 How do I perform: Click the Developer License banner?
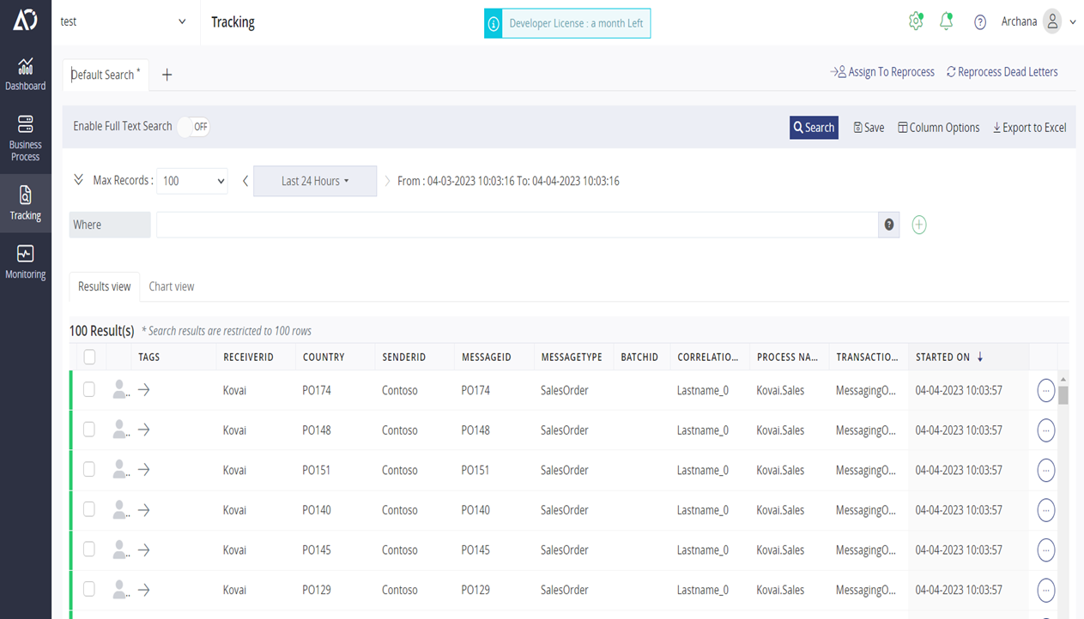pos(567,23)
